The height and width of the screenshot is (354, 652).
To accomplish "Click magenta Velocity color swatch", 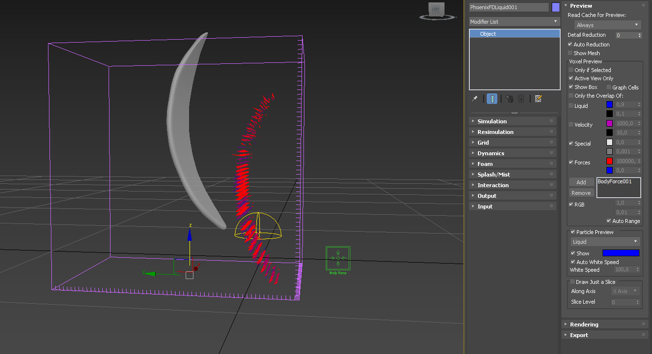I will tap(610, 123).
